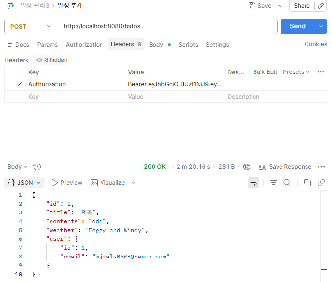Image resolution: width=332 pixels, height=282 pixels.
Task: Click the network globe icon
Action: click(x=247, y=167)
